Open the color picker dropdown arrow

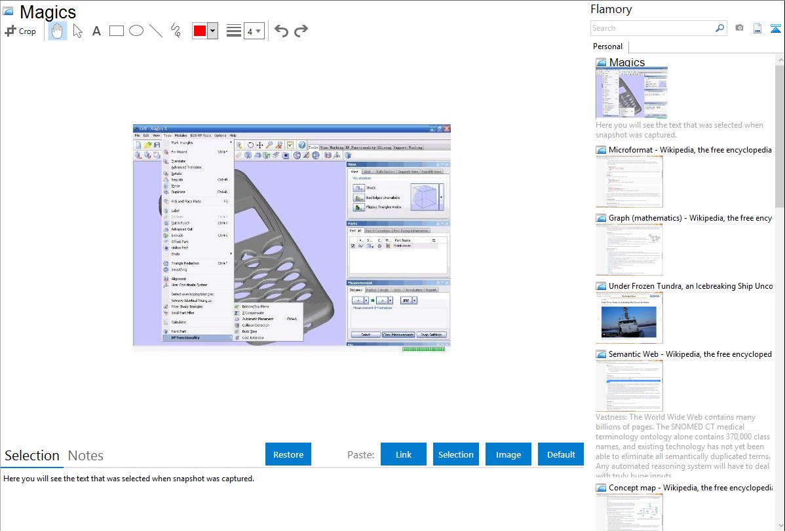213,31
